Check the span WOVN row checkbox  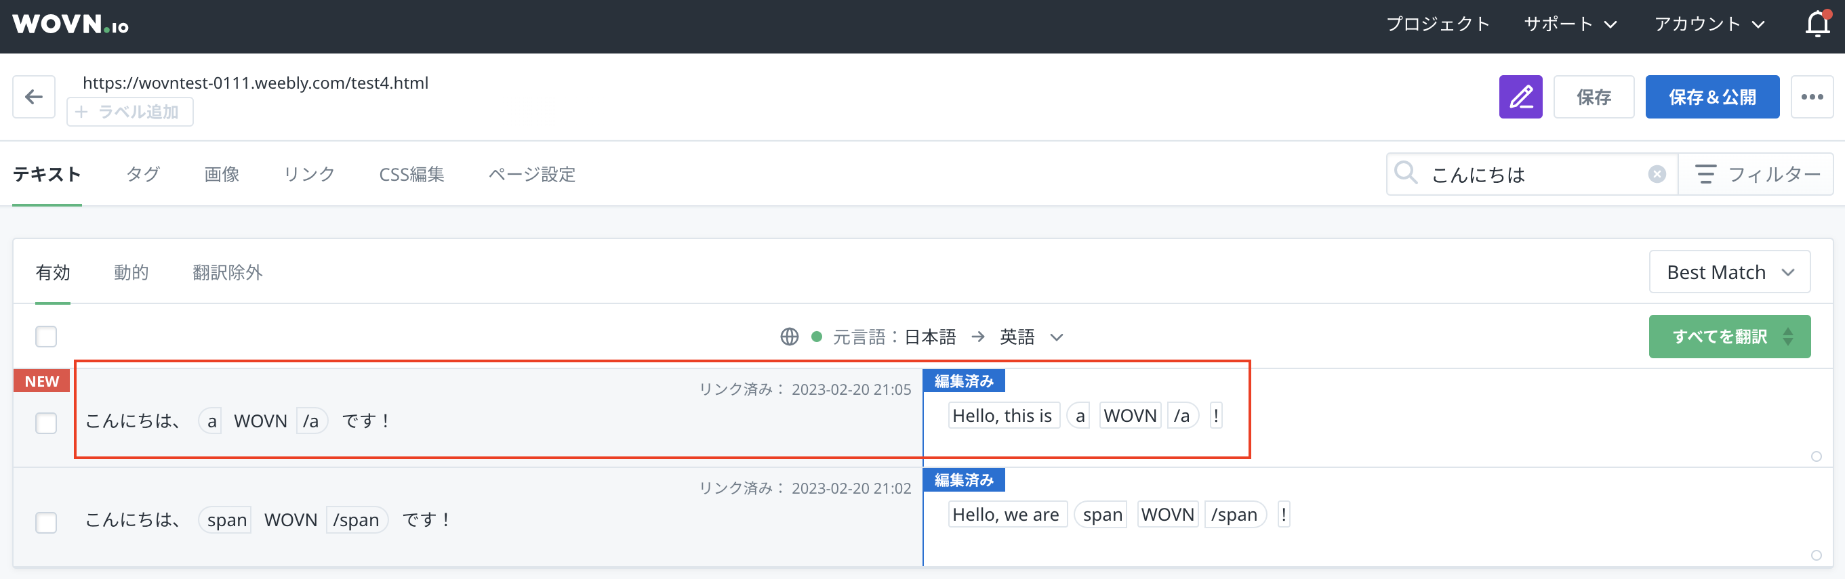[47, 521]
